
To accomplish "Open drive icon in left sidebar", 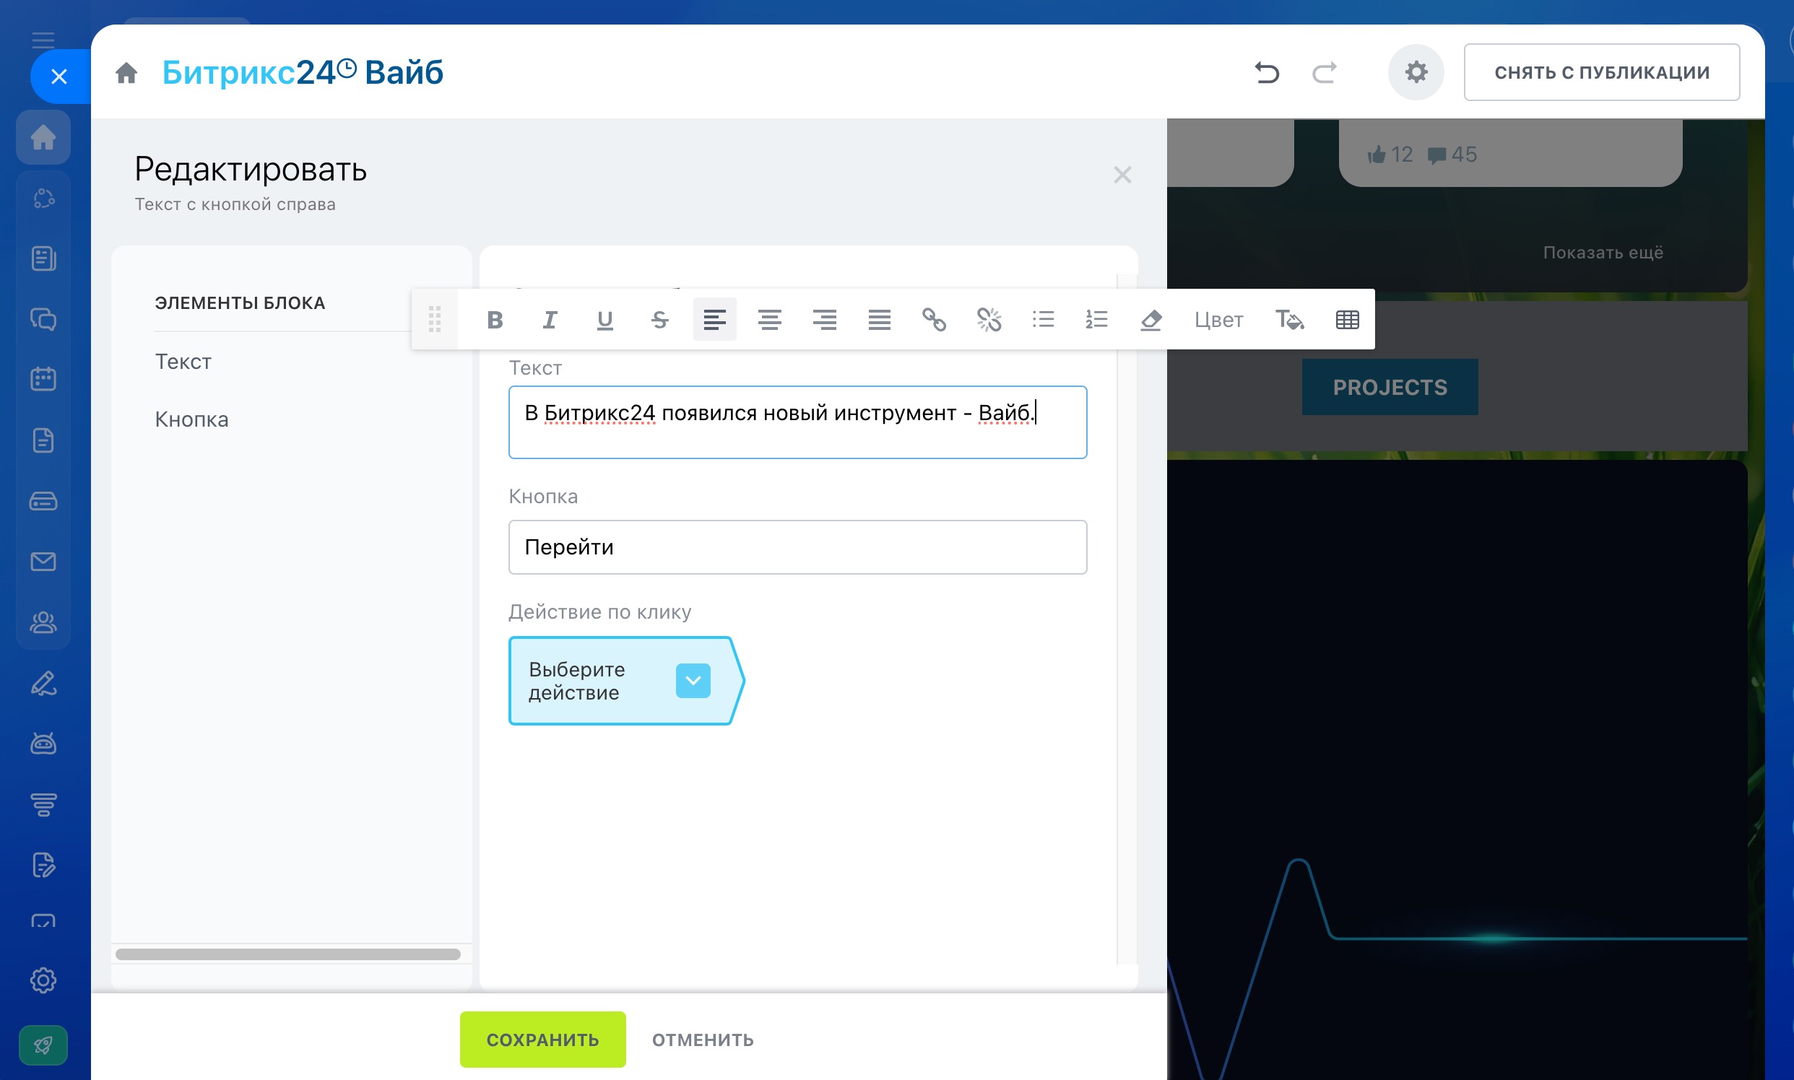I will [43, 501].
